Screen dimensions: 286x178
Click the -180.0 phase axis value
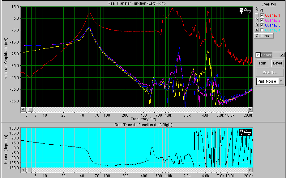coord(13,168)
